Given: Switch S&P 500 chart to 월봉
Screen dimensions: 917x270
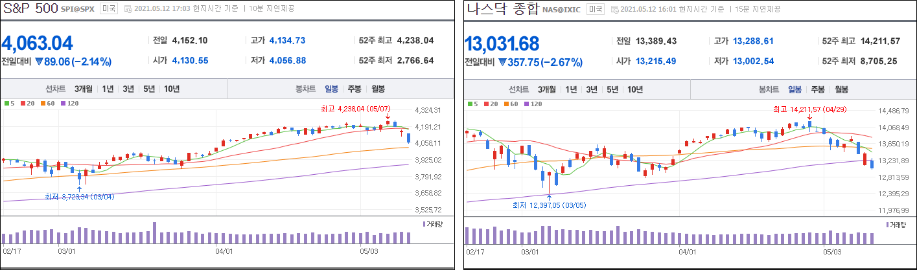Looking at the screenshot, I should [x=378, y=89].
